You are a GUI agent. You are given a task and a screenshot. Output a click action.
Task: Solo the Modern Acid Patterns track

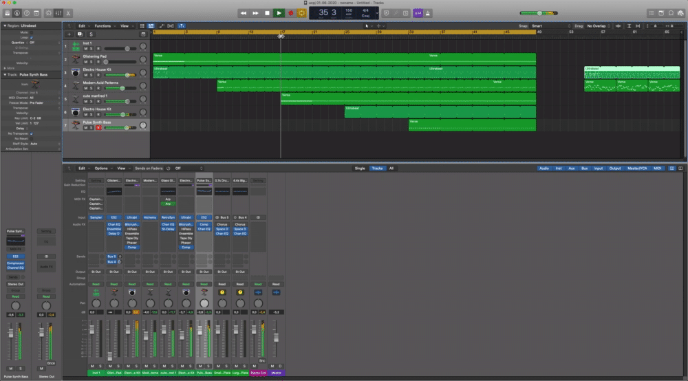92,87
